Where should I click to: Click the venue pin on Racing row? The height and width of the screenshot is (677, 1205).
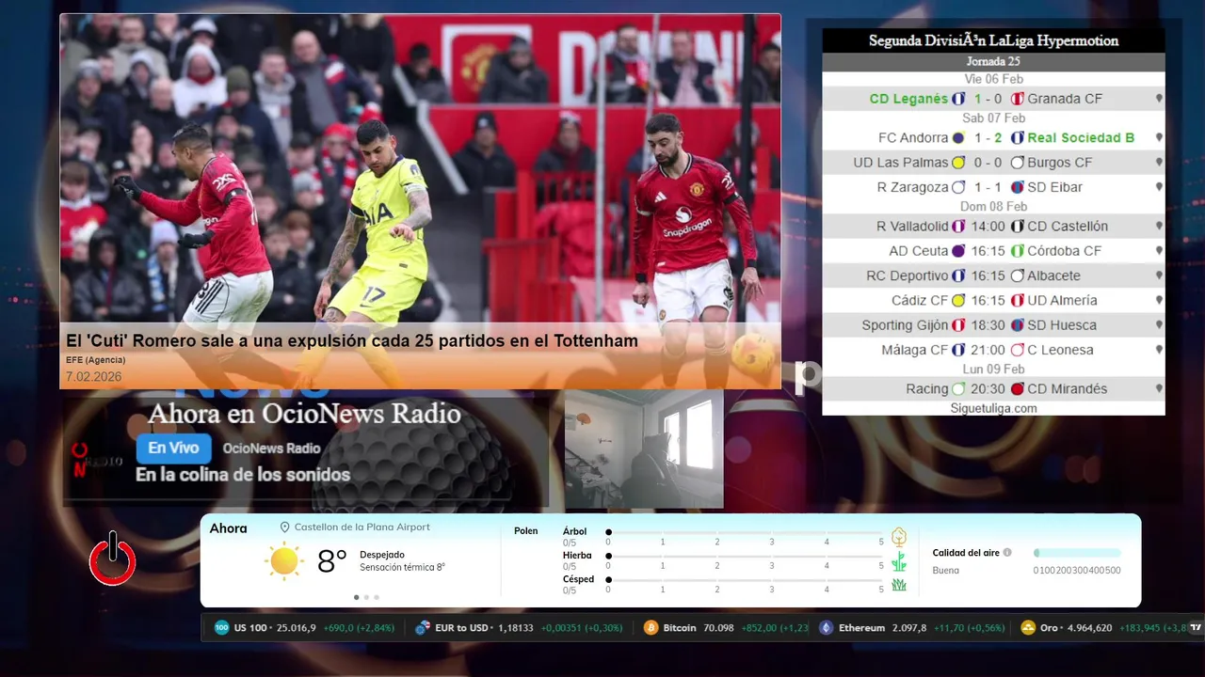[x=1159, y=389]
